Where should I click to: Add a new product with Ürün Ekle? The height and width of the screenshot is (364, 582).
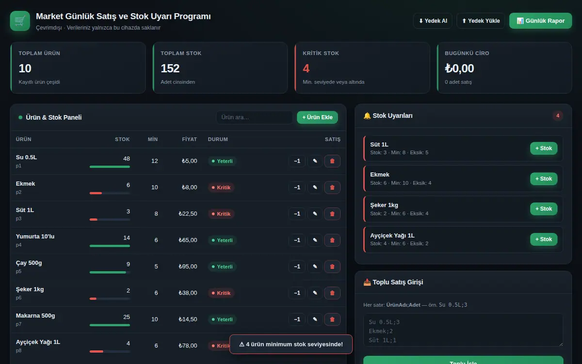(317, 117)
